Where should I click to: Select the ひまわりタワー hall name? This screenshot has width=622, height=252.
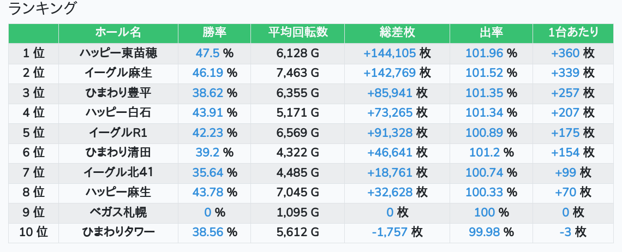click(x=118, y=232)
